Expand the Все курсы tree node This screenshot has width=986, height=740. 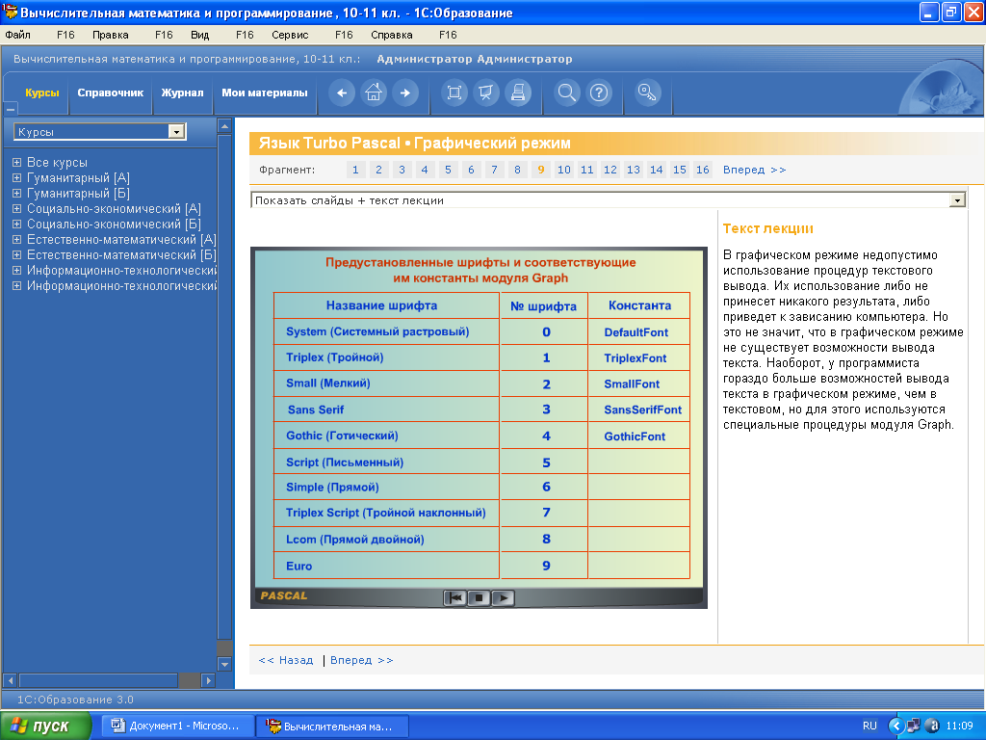tap(17, 162)
